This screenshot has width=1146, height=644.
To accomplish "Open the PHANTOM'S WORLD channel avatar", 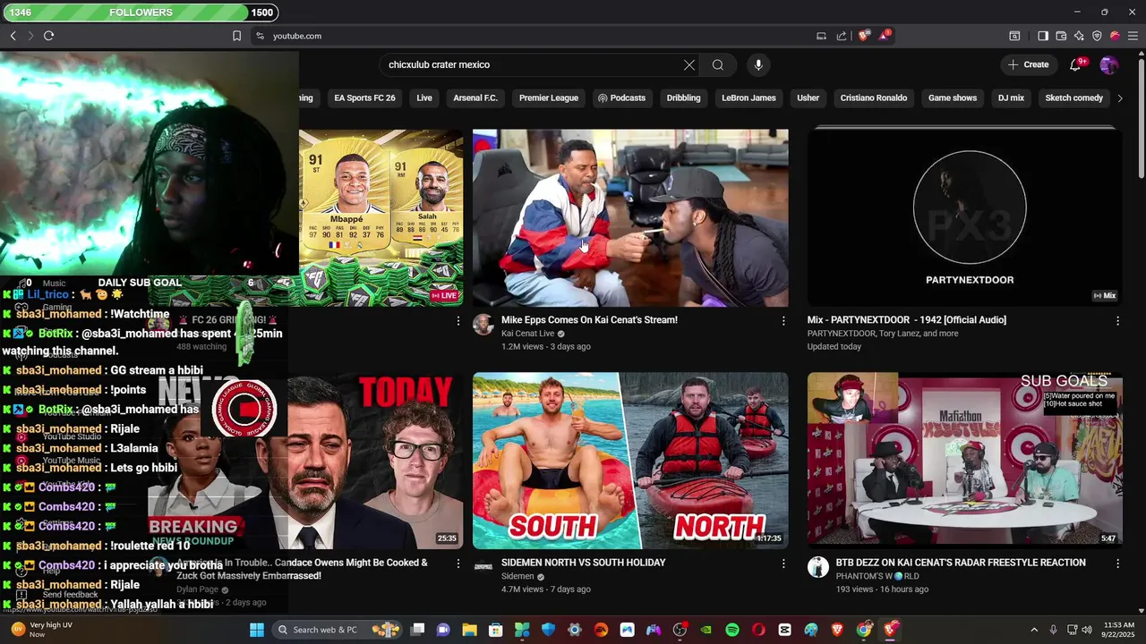I will pyautogui.click(x=818, y=567).
